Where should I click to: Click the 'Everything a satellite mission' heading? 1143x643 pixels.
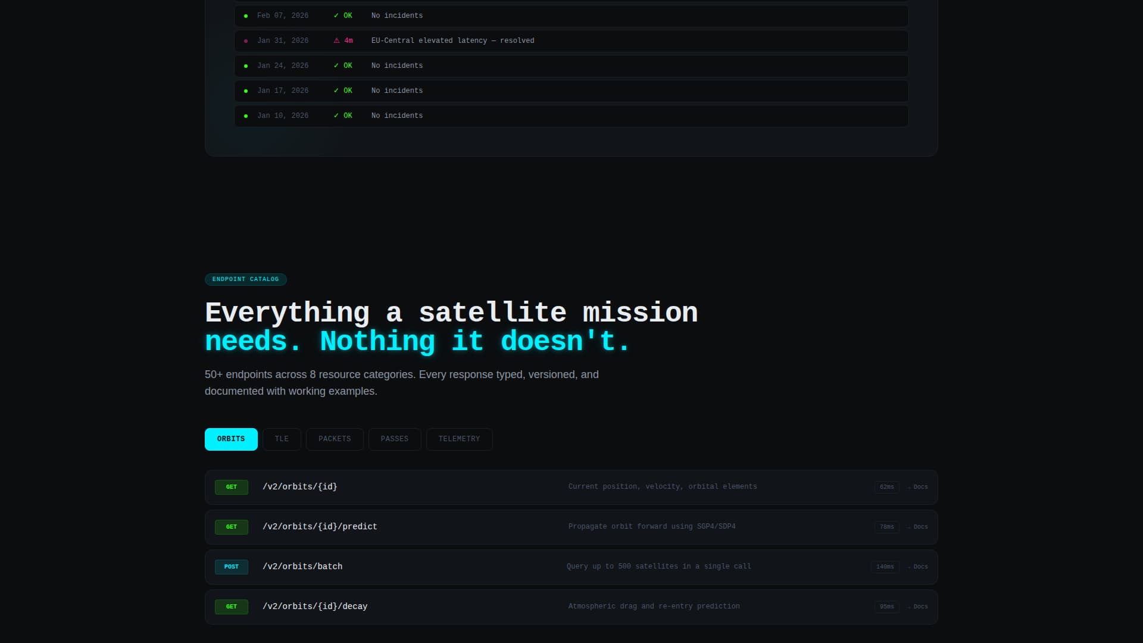point(451,313)
